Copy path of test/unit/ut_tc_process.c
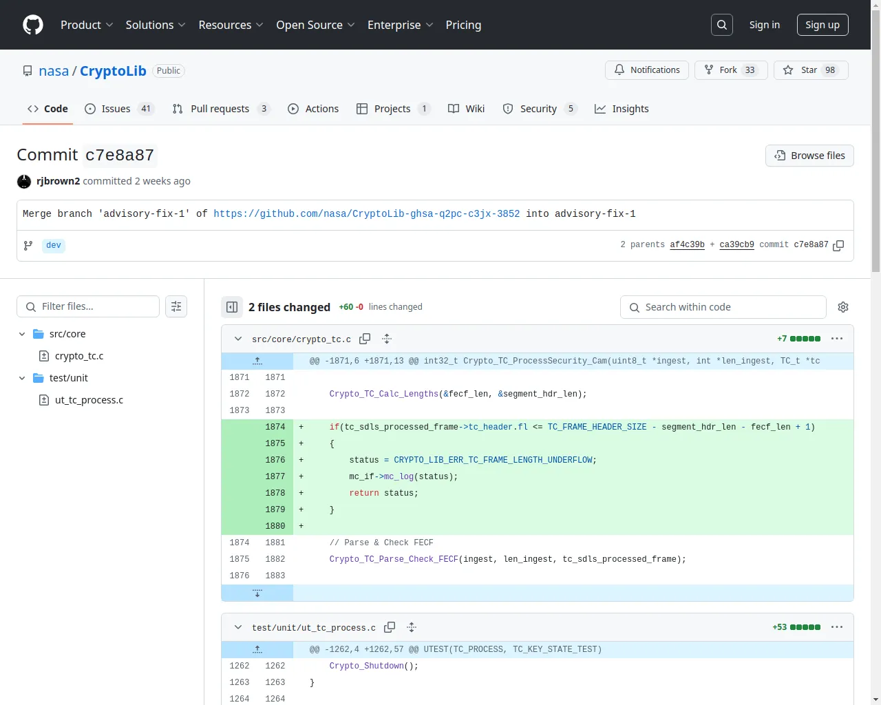The width and height of the screenshot is (881, 705). coord(390,627)
